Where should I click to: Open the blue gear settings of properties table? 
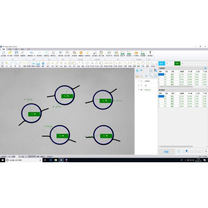(x=205, y=68)
